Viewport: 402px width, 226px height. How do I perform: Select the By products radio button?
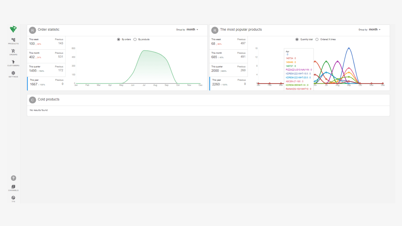135,39
